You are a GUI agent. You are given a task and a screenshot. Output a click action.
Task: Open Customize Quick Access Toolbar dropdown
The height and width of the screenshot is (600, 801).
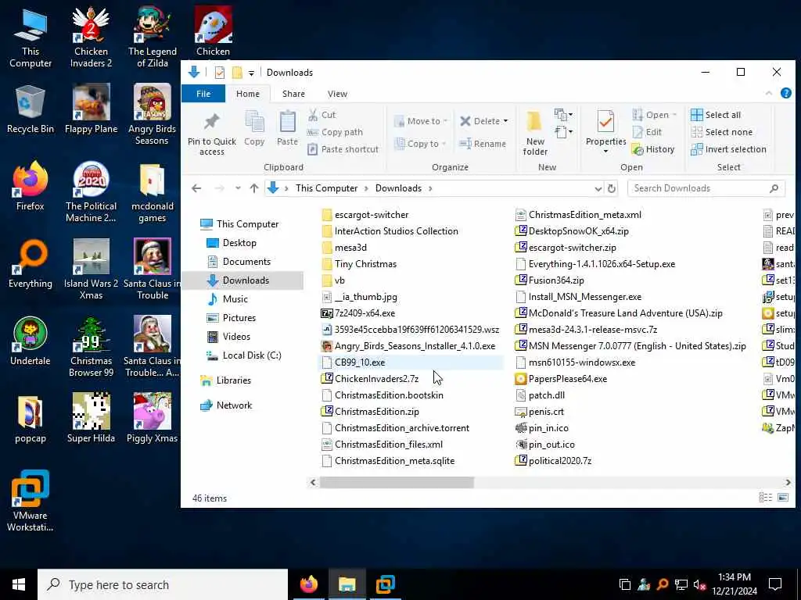click(x=251, y=73)
